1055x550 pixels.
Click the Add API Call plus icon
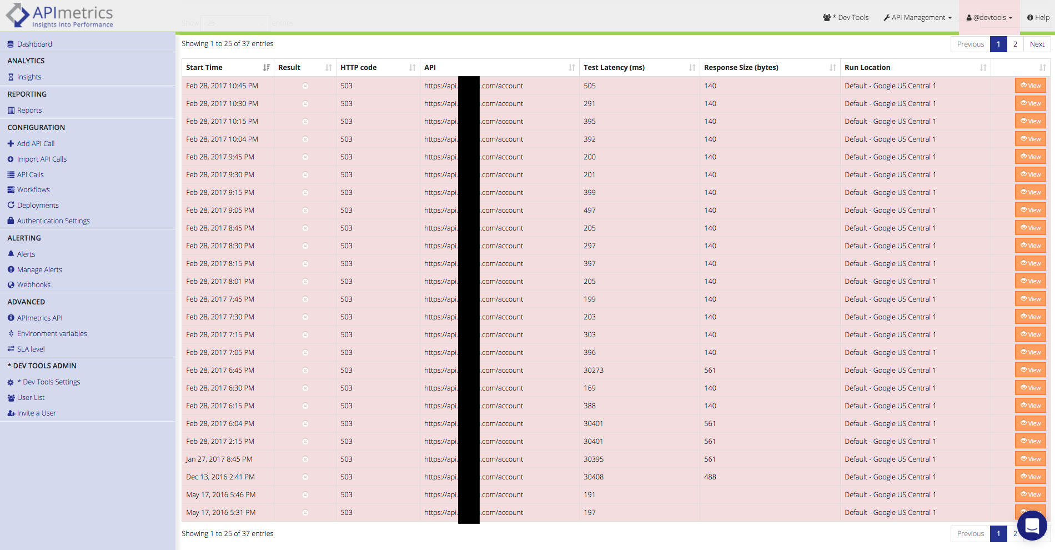pos(11,143)
